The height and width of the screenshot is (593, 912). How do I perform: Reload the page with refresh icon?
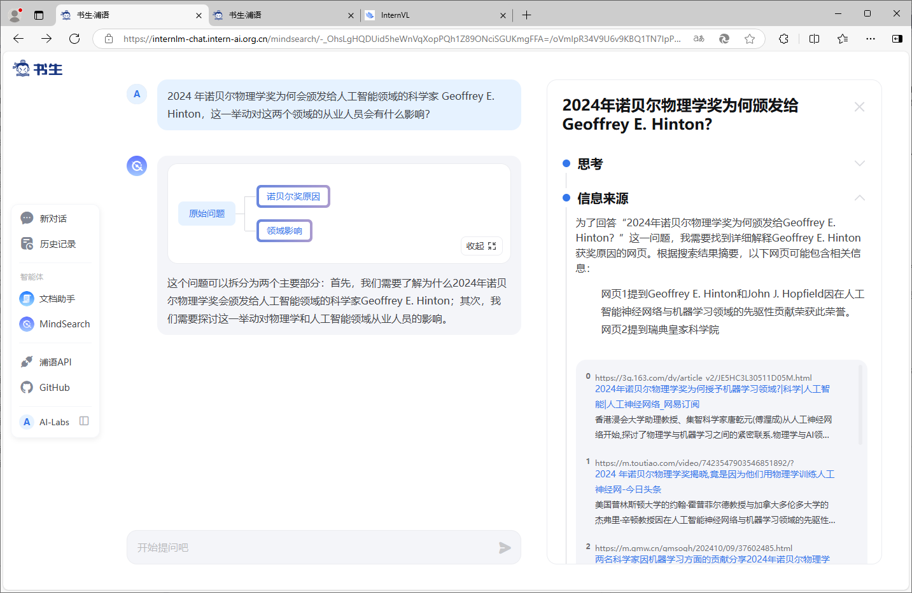click(74, 39)
